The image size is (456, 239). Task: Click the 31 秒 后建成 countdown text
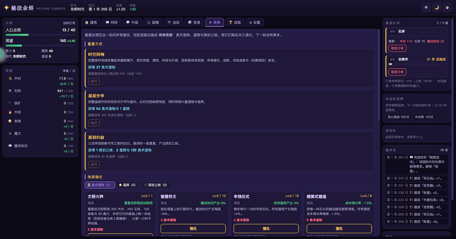click(436, 59)
